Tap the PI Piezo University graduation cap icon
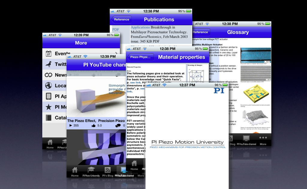This screenshot has width=307, height=189. coord(91,169)
